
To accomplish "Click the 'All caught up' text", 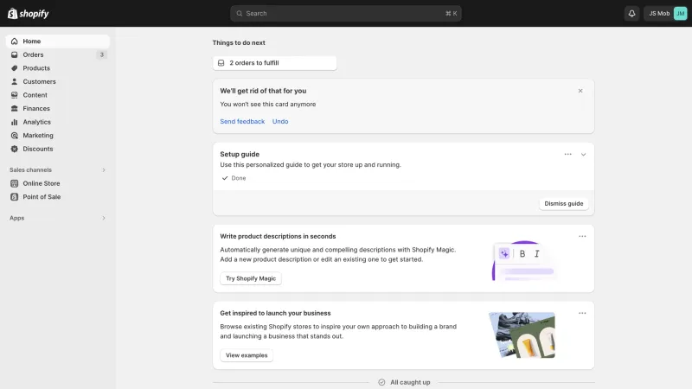I will pos(410,382).
